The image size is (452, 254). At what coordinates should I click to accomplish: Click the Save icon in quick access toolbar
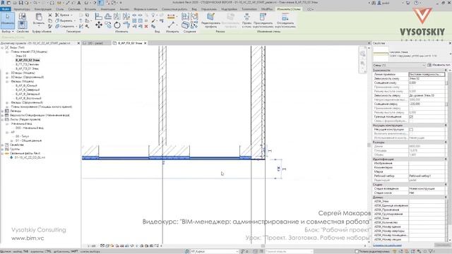tap(20, 3)
